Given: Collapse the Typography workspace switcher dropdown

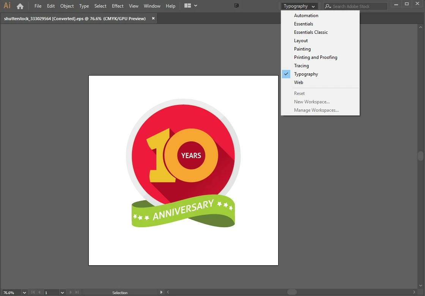Looking at the screenshot, I should (x=299, y=6).
